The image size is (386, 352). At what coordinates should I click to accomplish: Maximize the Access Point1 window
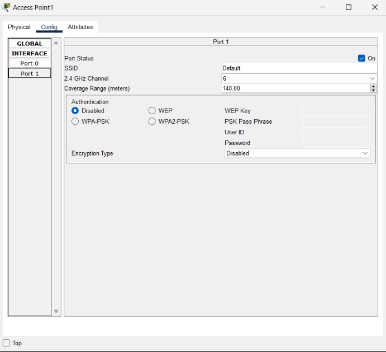tap(349, 7)
